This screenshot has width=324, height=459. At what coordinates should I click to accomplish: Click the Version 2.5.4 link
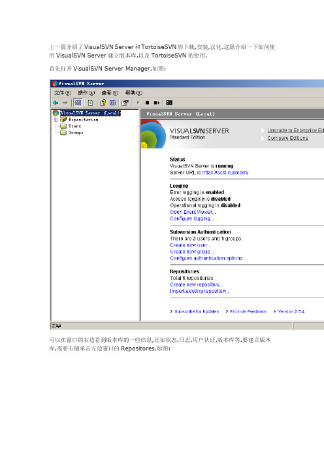(x=291, y=311)
